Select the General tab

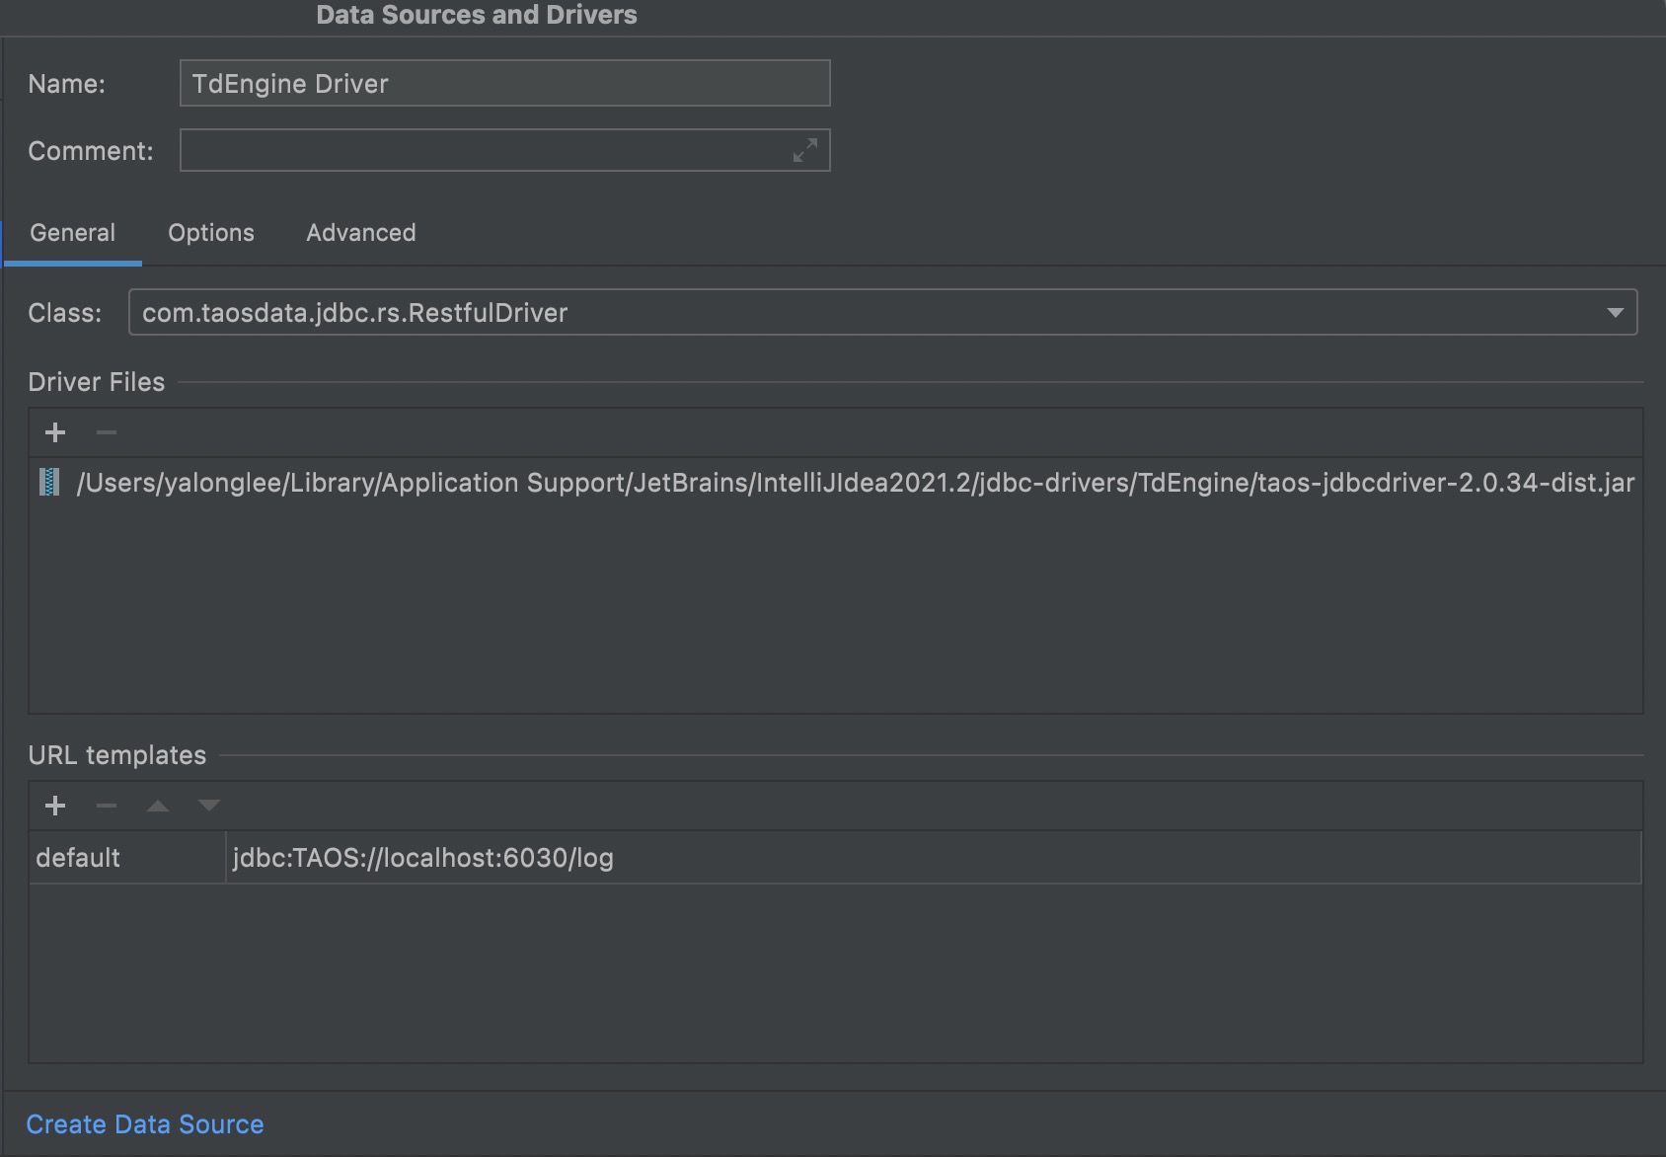click(72, 232)
